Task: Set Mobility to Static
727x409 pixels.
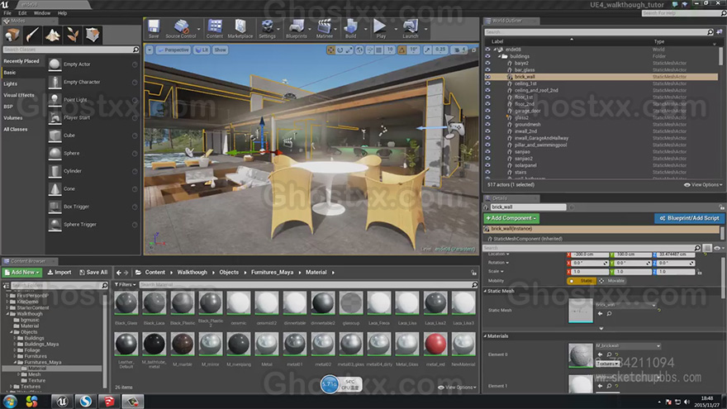Action: (x=582, y=281)
